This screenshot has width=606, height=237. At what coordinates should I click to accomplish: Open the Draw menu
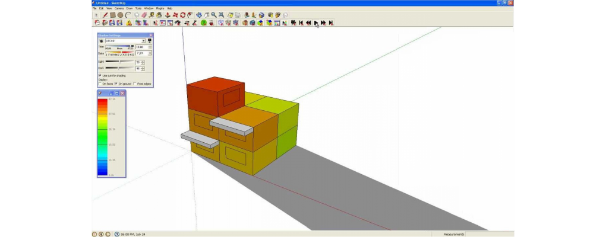[129, 8]
